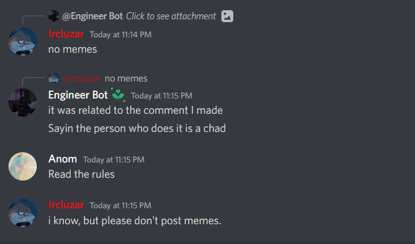Screen dimensions: 415x244
Task: Click the Engineer Bot username heading
Action: [x=78, y=95]
